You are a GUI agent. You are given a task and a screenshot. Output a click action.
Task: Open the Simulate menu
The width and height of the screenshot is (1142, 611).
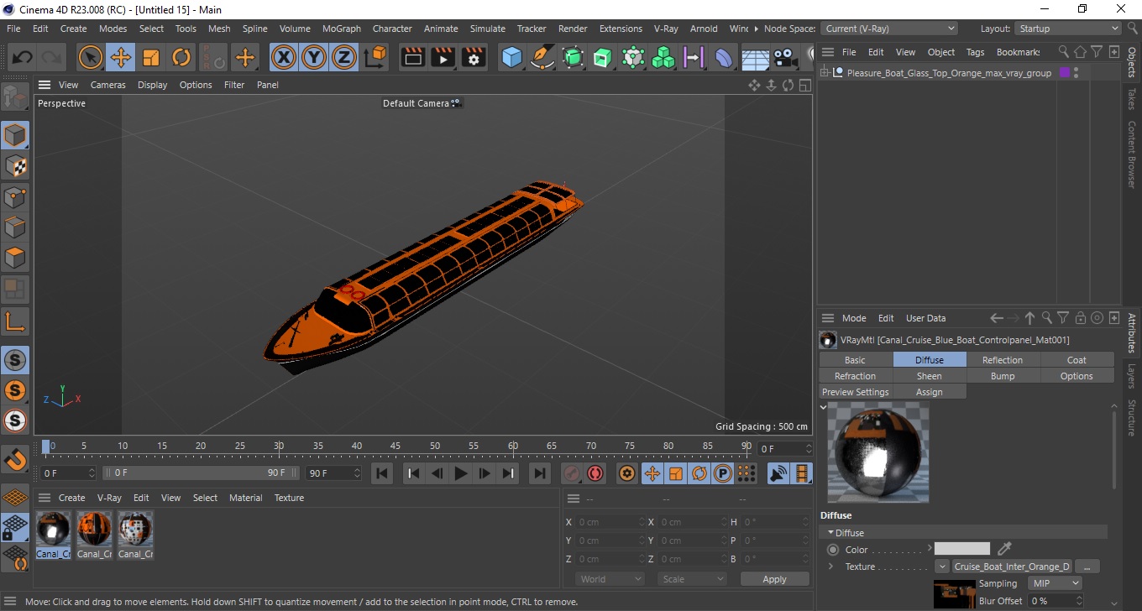pyautogui.click(x=488, y=29)
